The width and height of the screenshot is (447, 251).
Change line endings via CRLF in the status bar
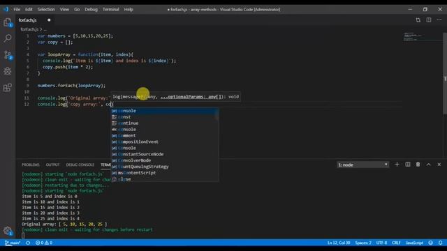click(396, 243)
